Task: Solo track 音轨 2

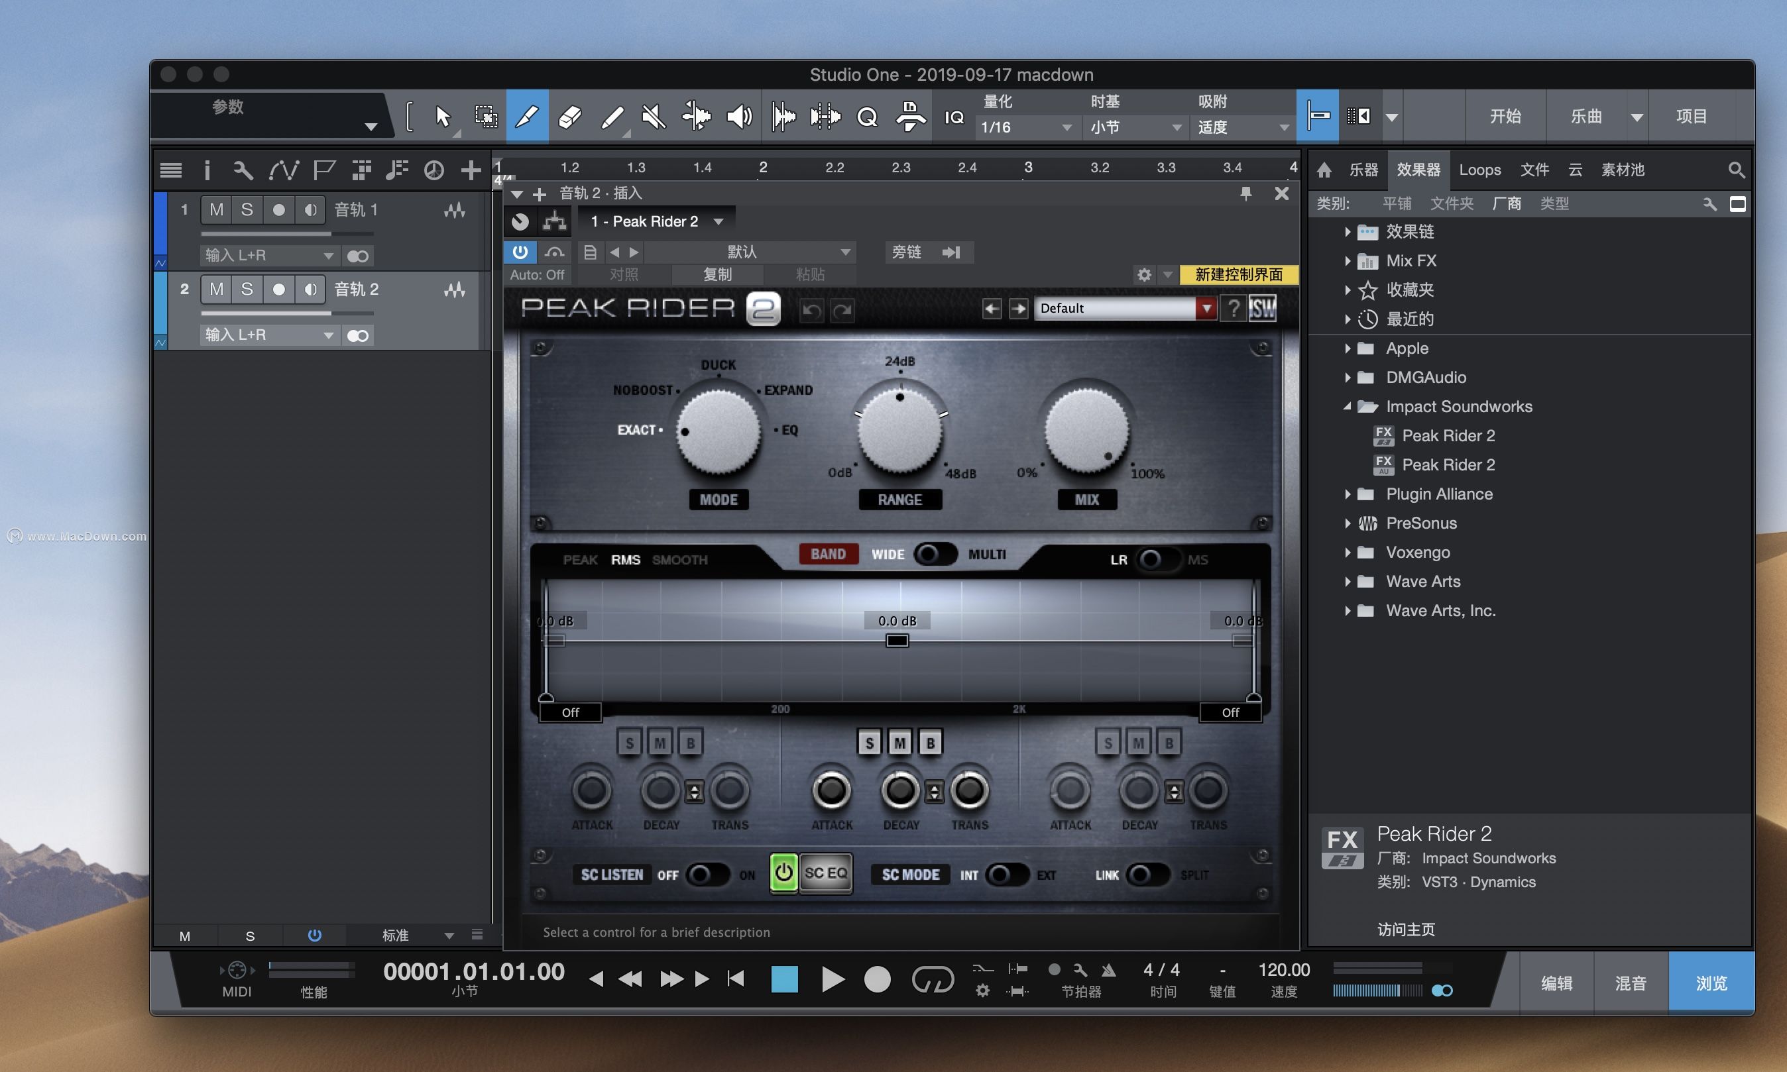Action: tap(247, 289)
